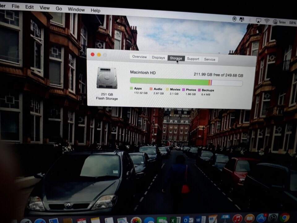Launch Google Chrome from the dock
Viewport: 297px width, 223px height.
(284, 217)
